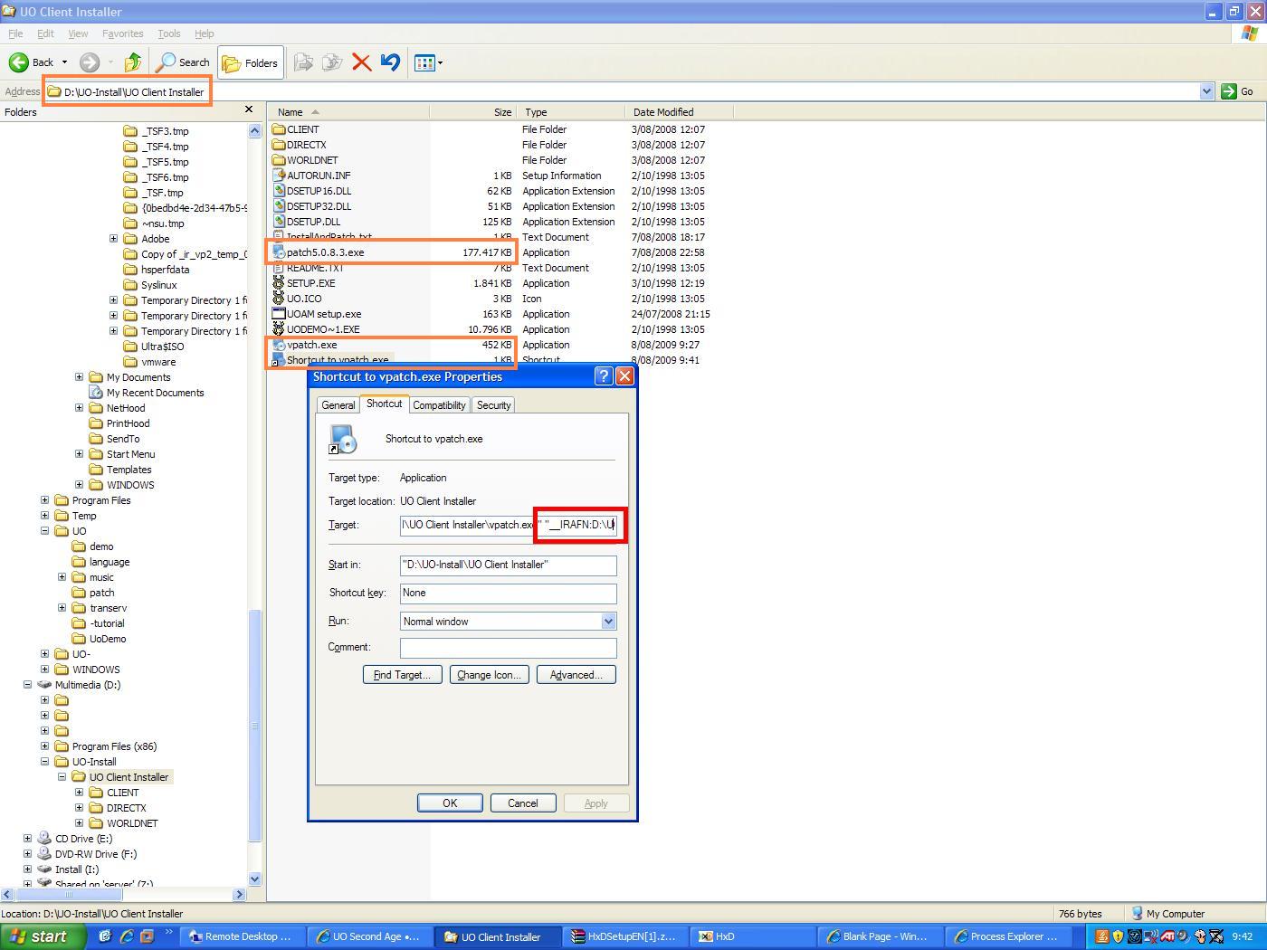This screenshot has height=950, width=1267.
Task: Open the Run window-mode dropdown
Action: [x=608, y=622]
